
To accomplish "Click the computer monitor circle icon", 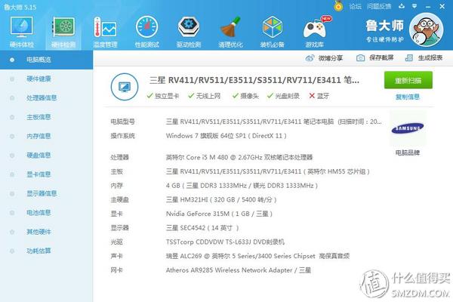I will click(125, 87).
